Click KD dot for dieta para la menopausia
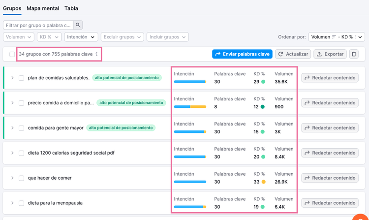This screenshot has width=369, height=220. [x=263, y=207]
